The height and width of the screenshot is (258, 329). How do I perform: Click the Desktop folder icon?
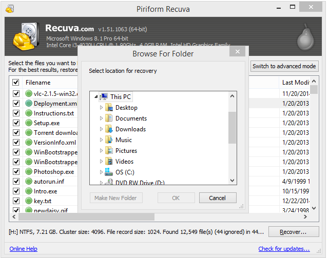click(109, 107)
